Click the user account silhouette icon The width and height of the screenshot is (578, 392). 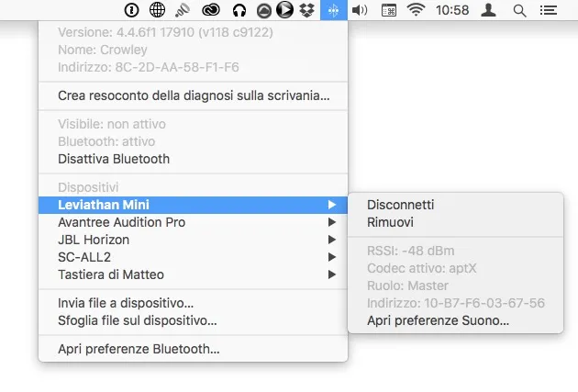pos(490,11)
